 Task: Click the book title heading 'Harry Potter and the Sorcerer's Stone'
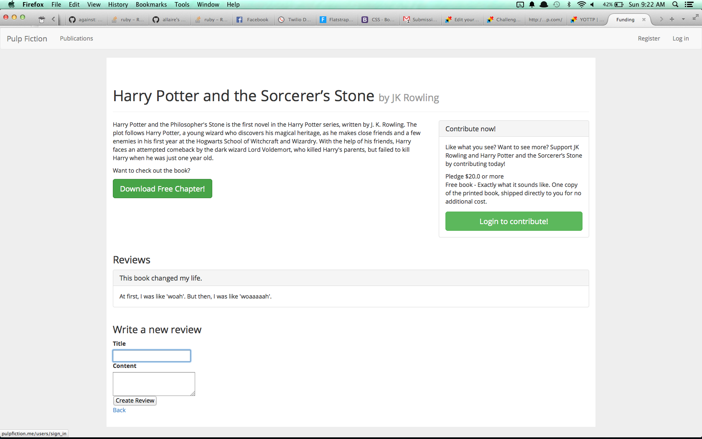(244, 96)
